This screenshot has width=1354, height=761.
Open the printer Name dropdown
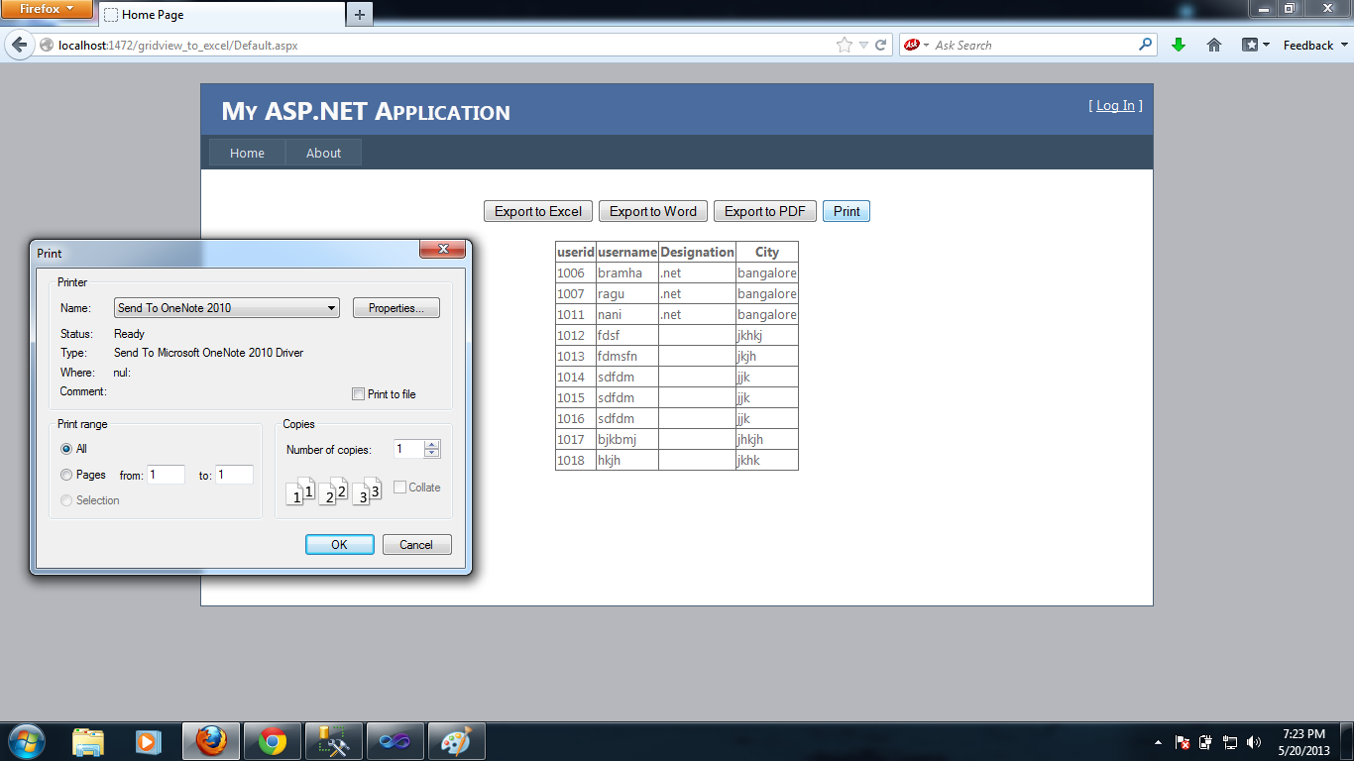point(332,307)
